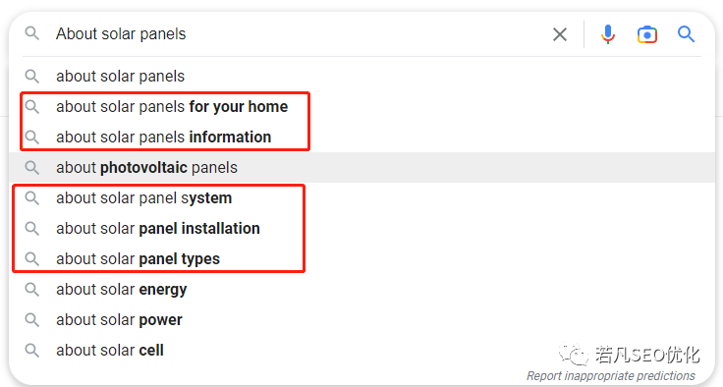Pick the 'about solar panels information' suggestion
This screenshot has height=387, width=723.
(361, 137)
